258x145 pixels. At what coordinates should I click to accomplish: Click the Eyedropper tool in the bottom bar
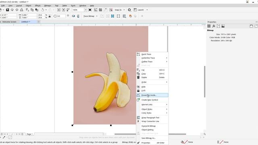[x=4, y=137]
